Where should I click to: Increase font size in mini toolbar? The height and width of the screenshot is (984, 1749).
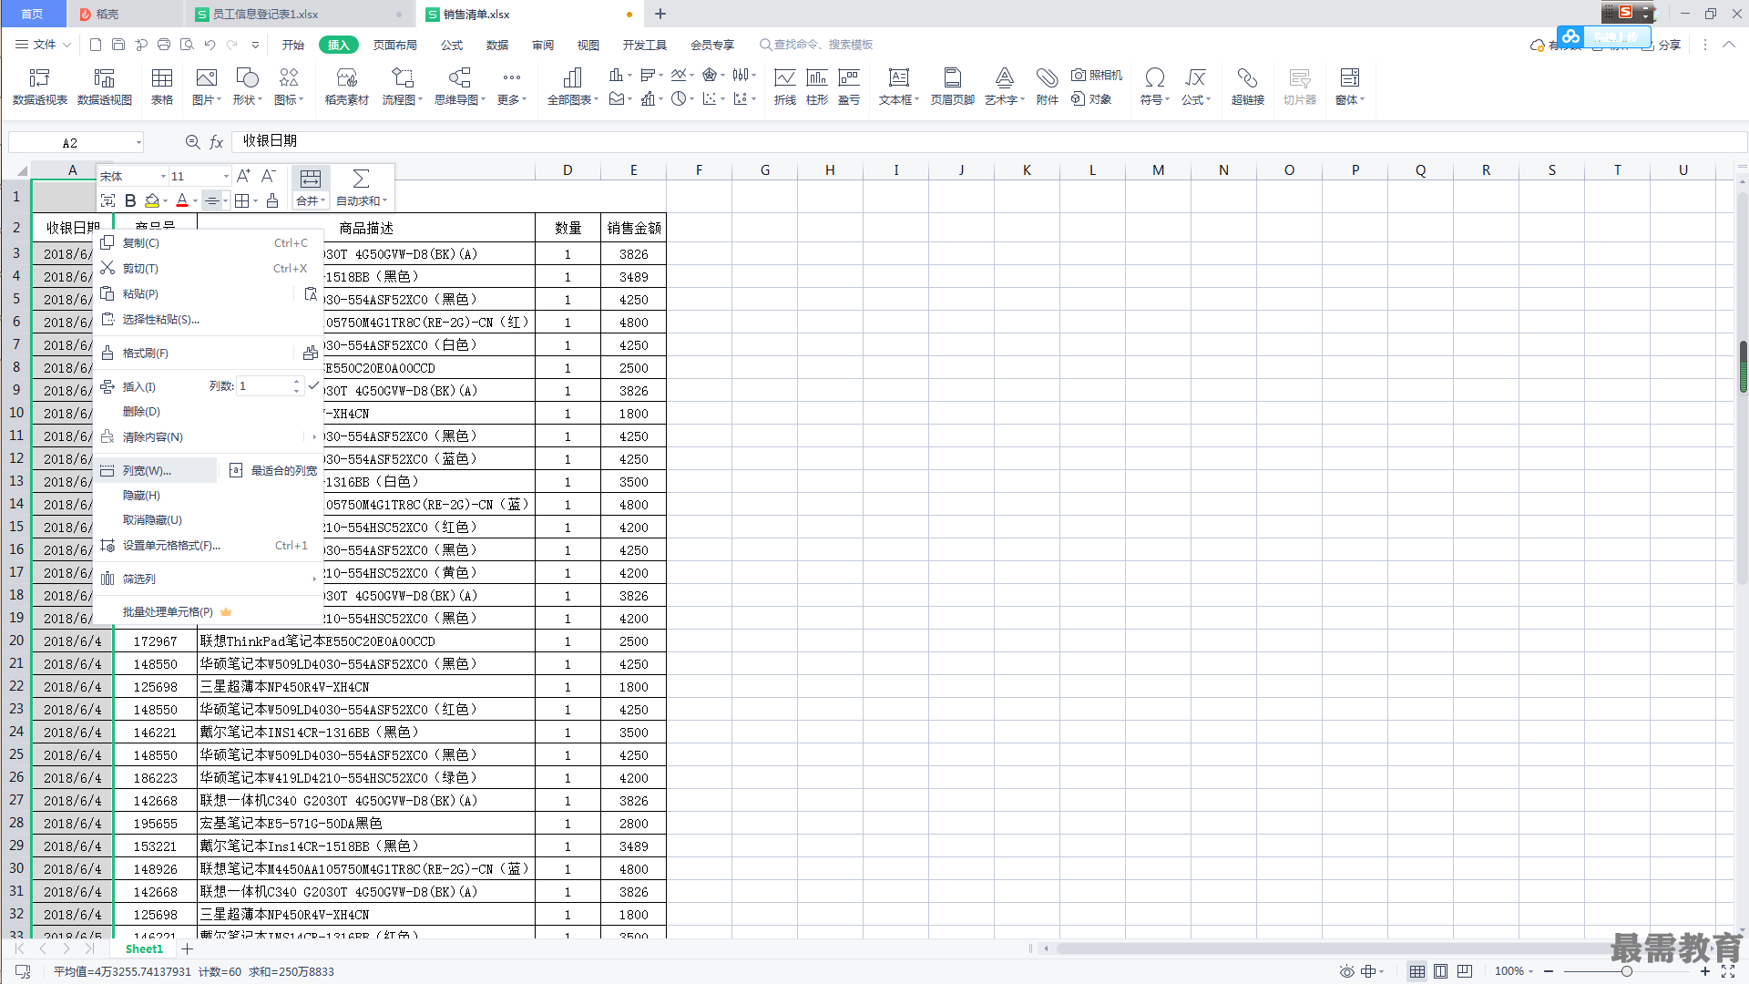click(243, 176)
